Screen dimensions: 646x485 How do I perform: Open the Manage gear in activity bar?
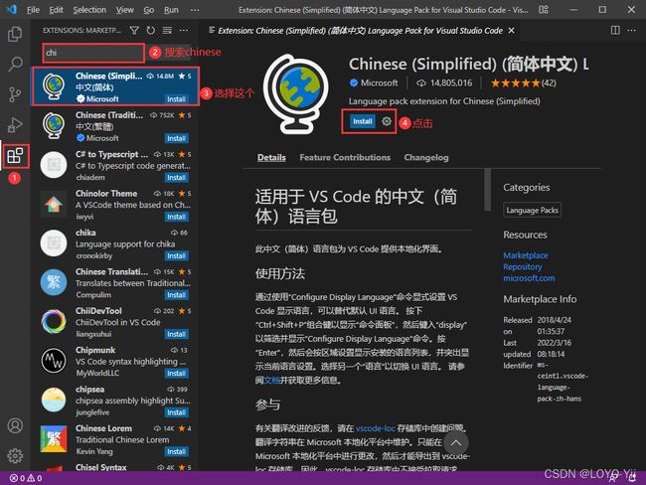[x=15, y=456]
